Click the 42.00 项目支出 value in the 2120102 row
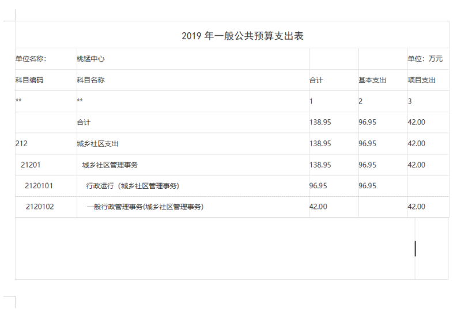 click(x=416, y=207)
